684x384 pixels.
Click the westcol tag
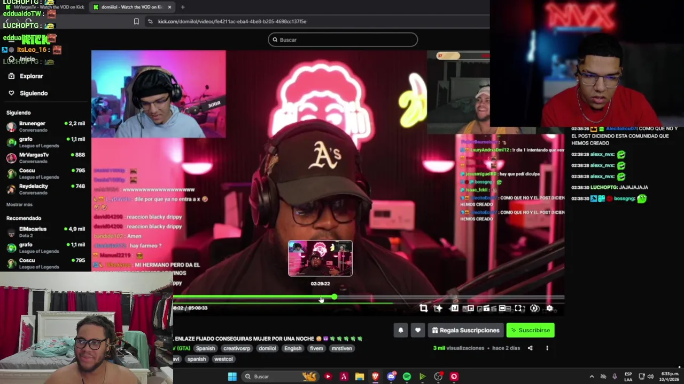[x=223, y=359]
